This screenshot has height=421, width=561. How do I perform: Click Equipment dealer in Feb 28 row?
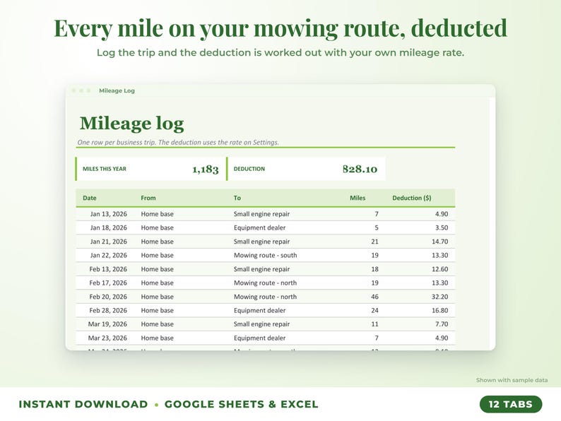click(x=260, y=310)
